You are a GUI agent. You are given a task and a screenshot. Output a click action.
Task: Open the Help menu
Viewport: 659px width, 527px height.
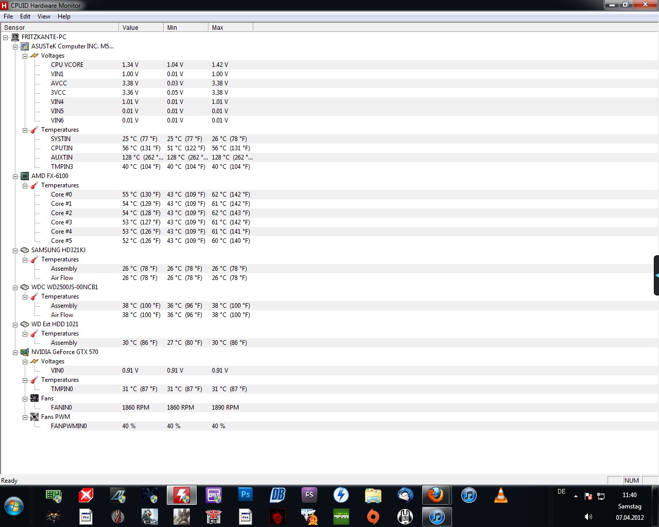(64, 16)
